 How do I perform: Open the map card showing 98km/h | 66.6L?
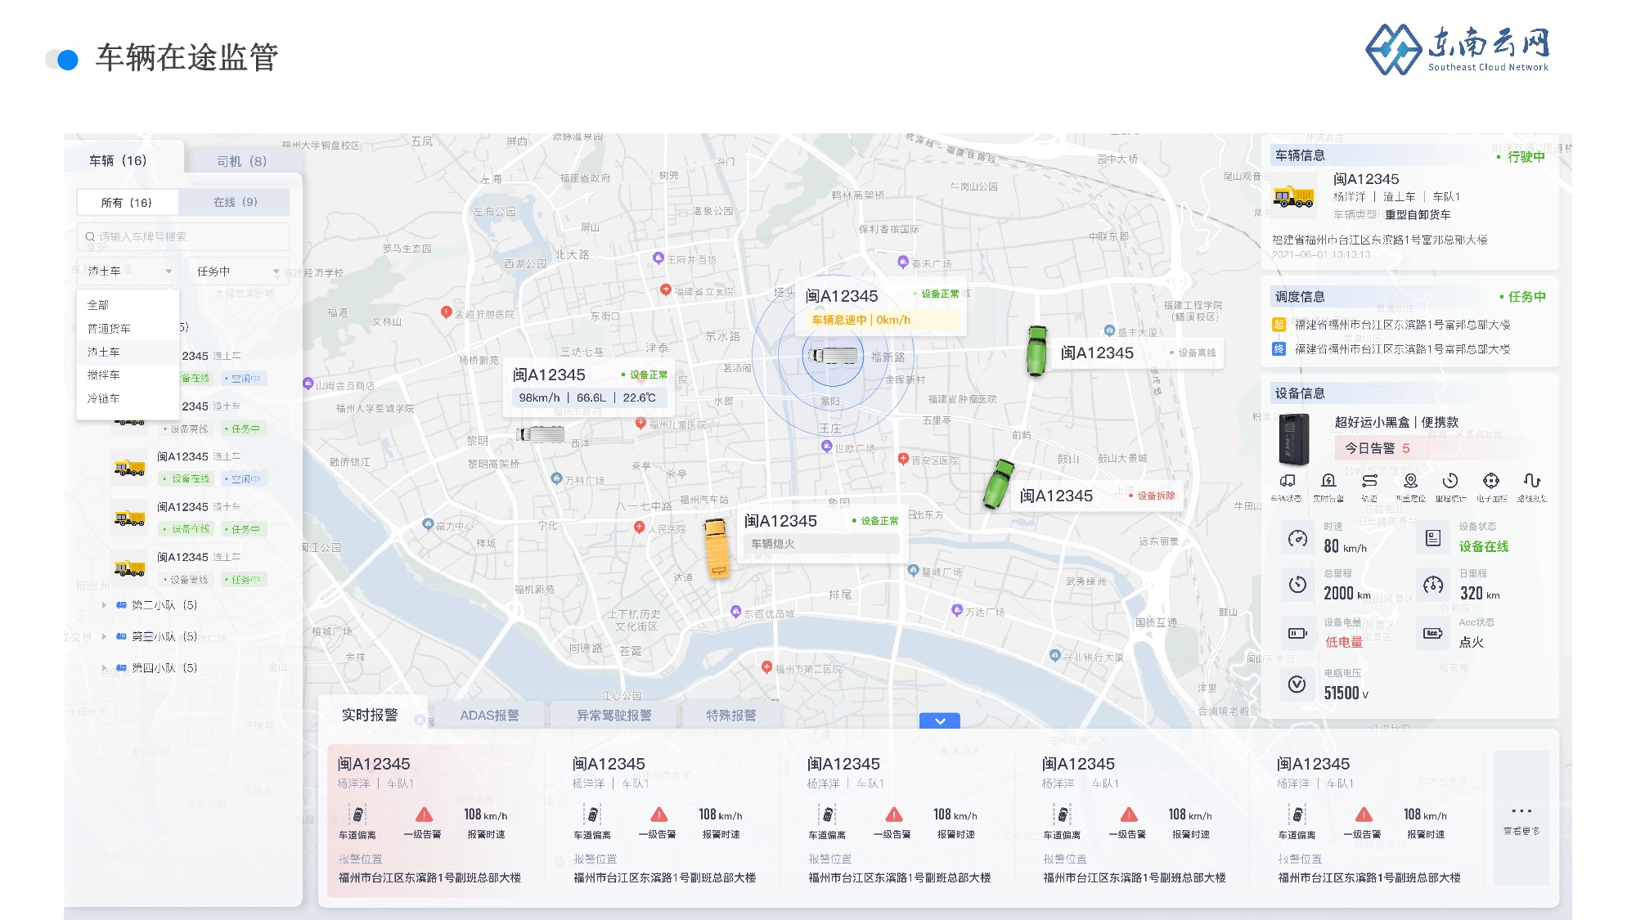click(590, 386)
